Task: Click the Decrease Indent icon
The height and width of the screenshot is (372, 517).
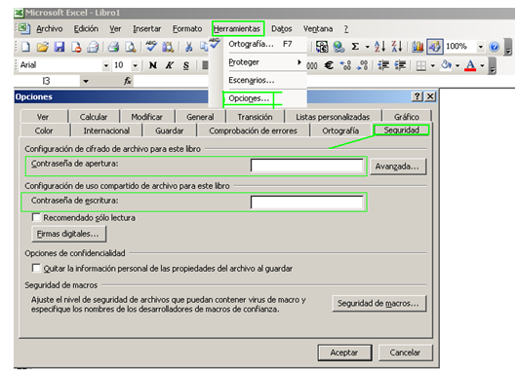Action: (383, 65)
